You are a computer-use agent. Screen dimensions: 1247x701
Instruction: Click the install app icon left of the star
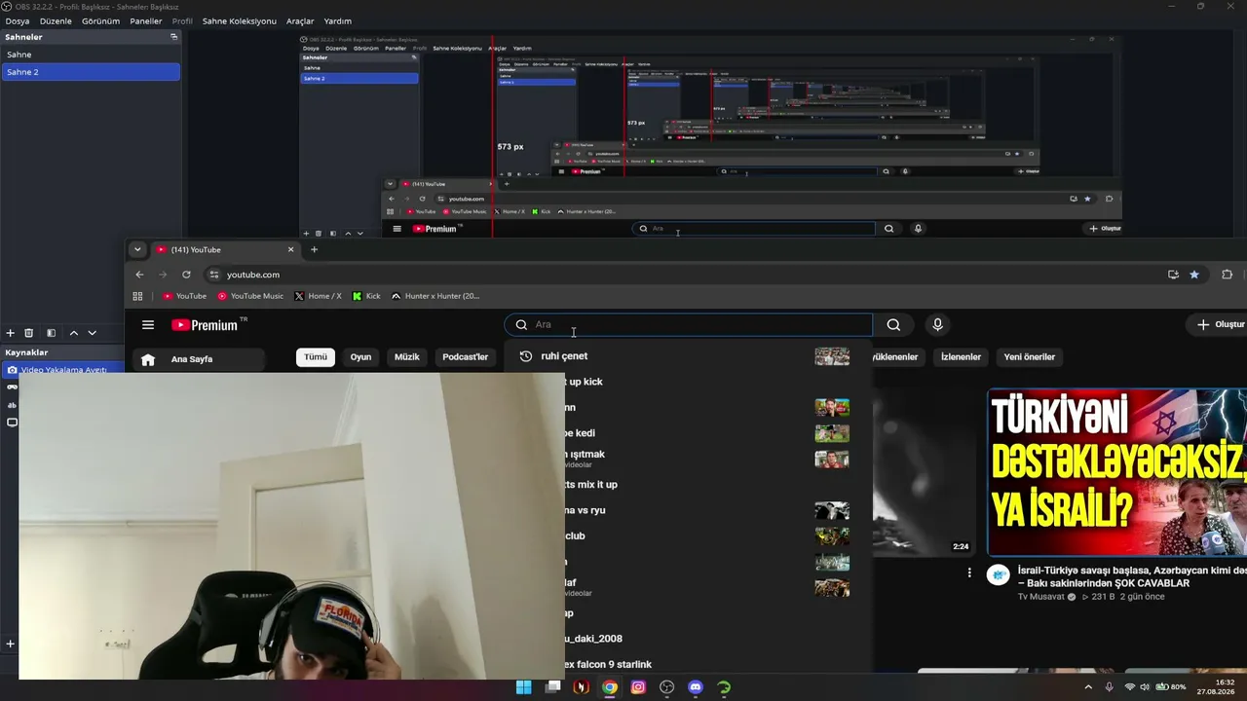tap(1173, 275)
